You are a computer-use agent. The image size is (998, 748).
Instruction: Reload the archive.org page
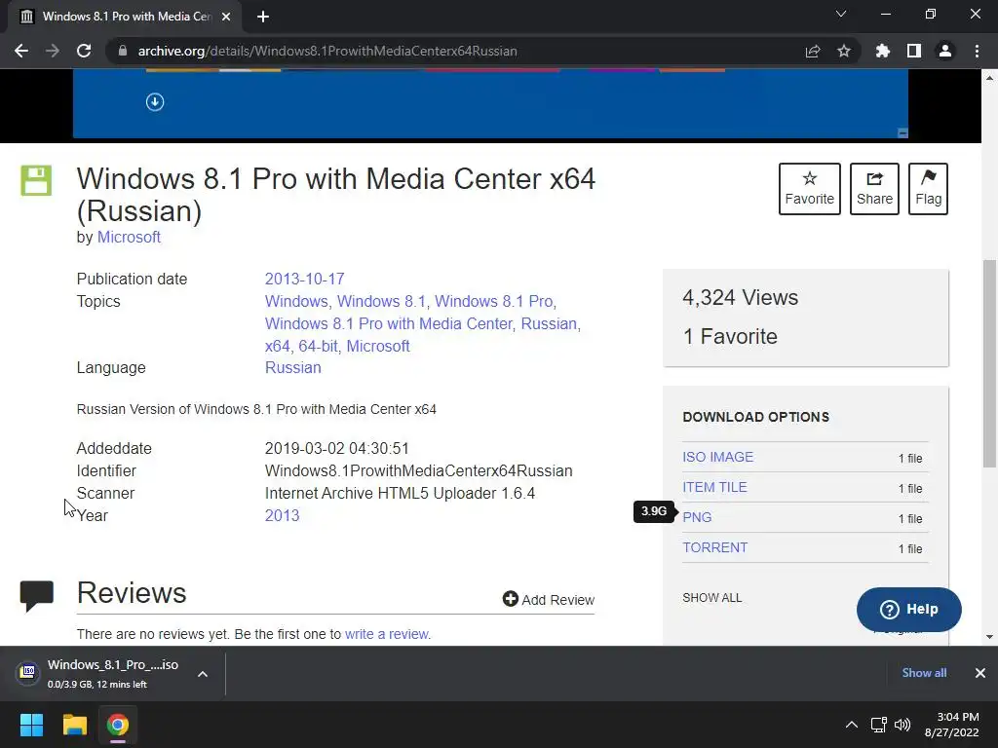tap(84, 51)
